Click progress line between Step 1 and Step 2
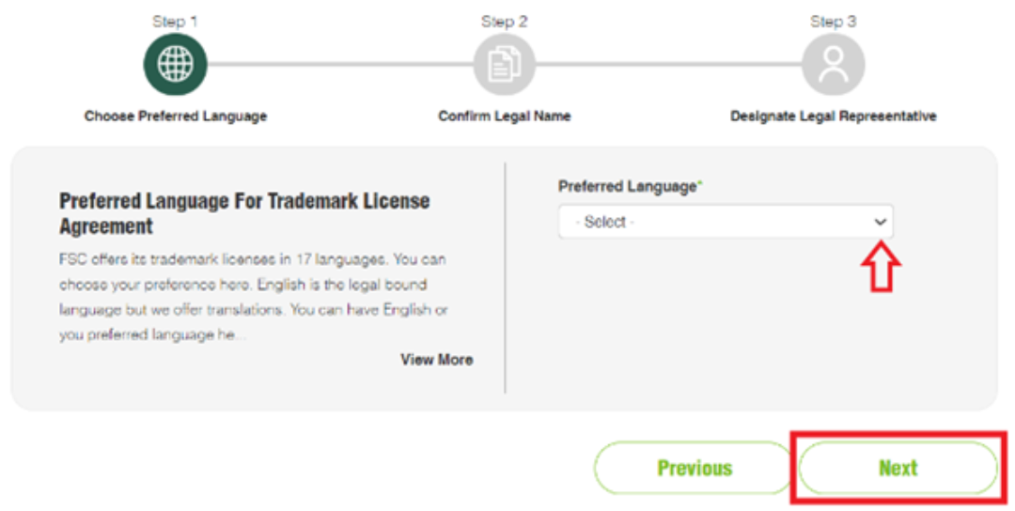Screen dimensions: 1015x511 [x=340, y=64]
